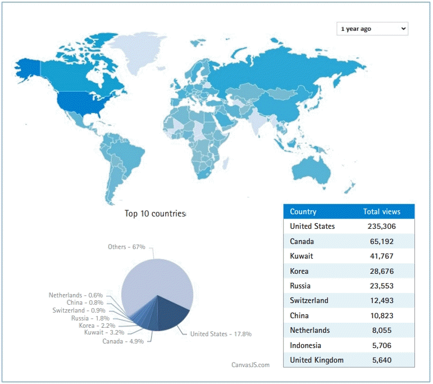Select the Indonesia table row
The height and width of the screenshot is (384, 433).
click(x=349, y=345)
